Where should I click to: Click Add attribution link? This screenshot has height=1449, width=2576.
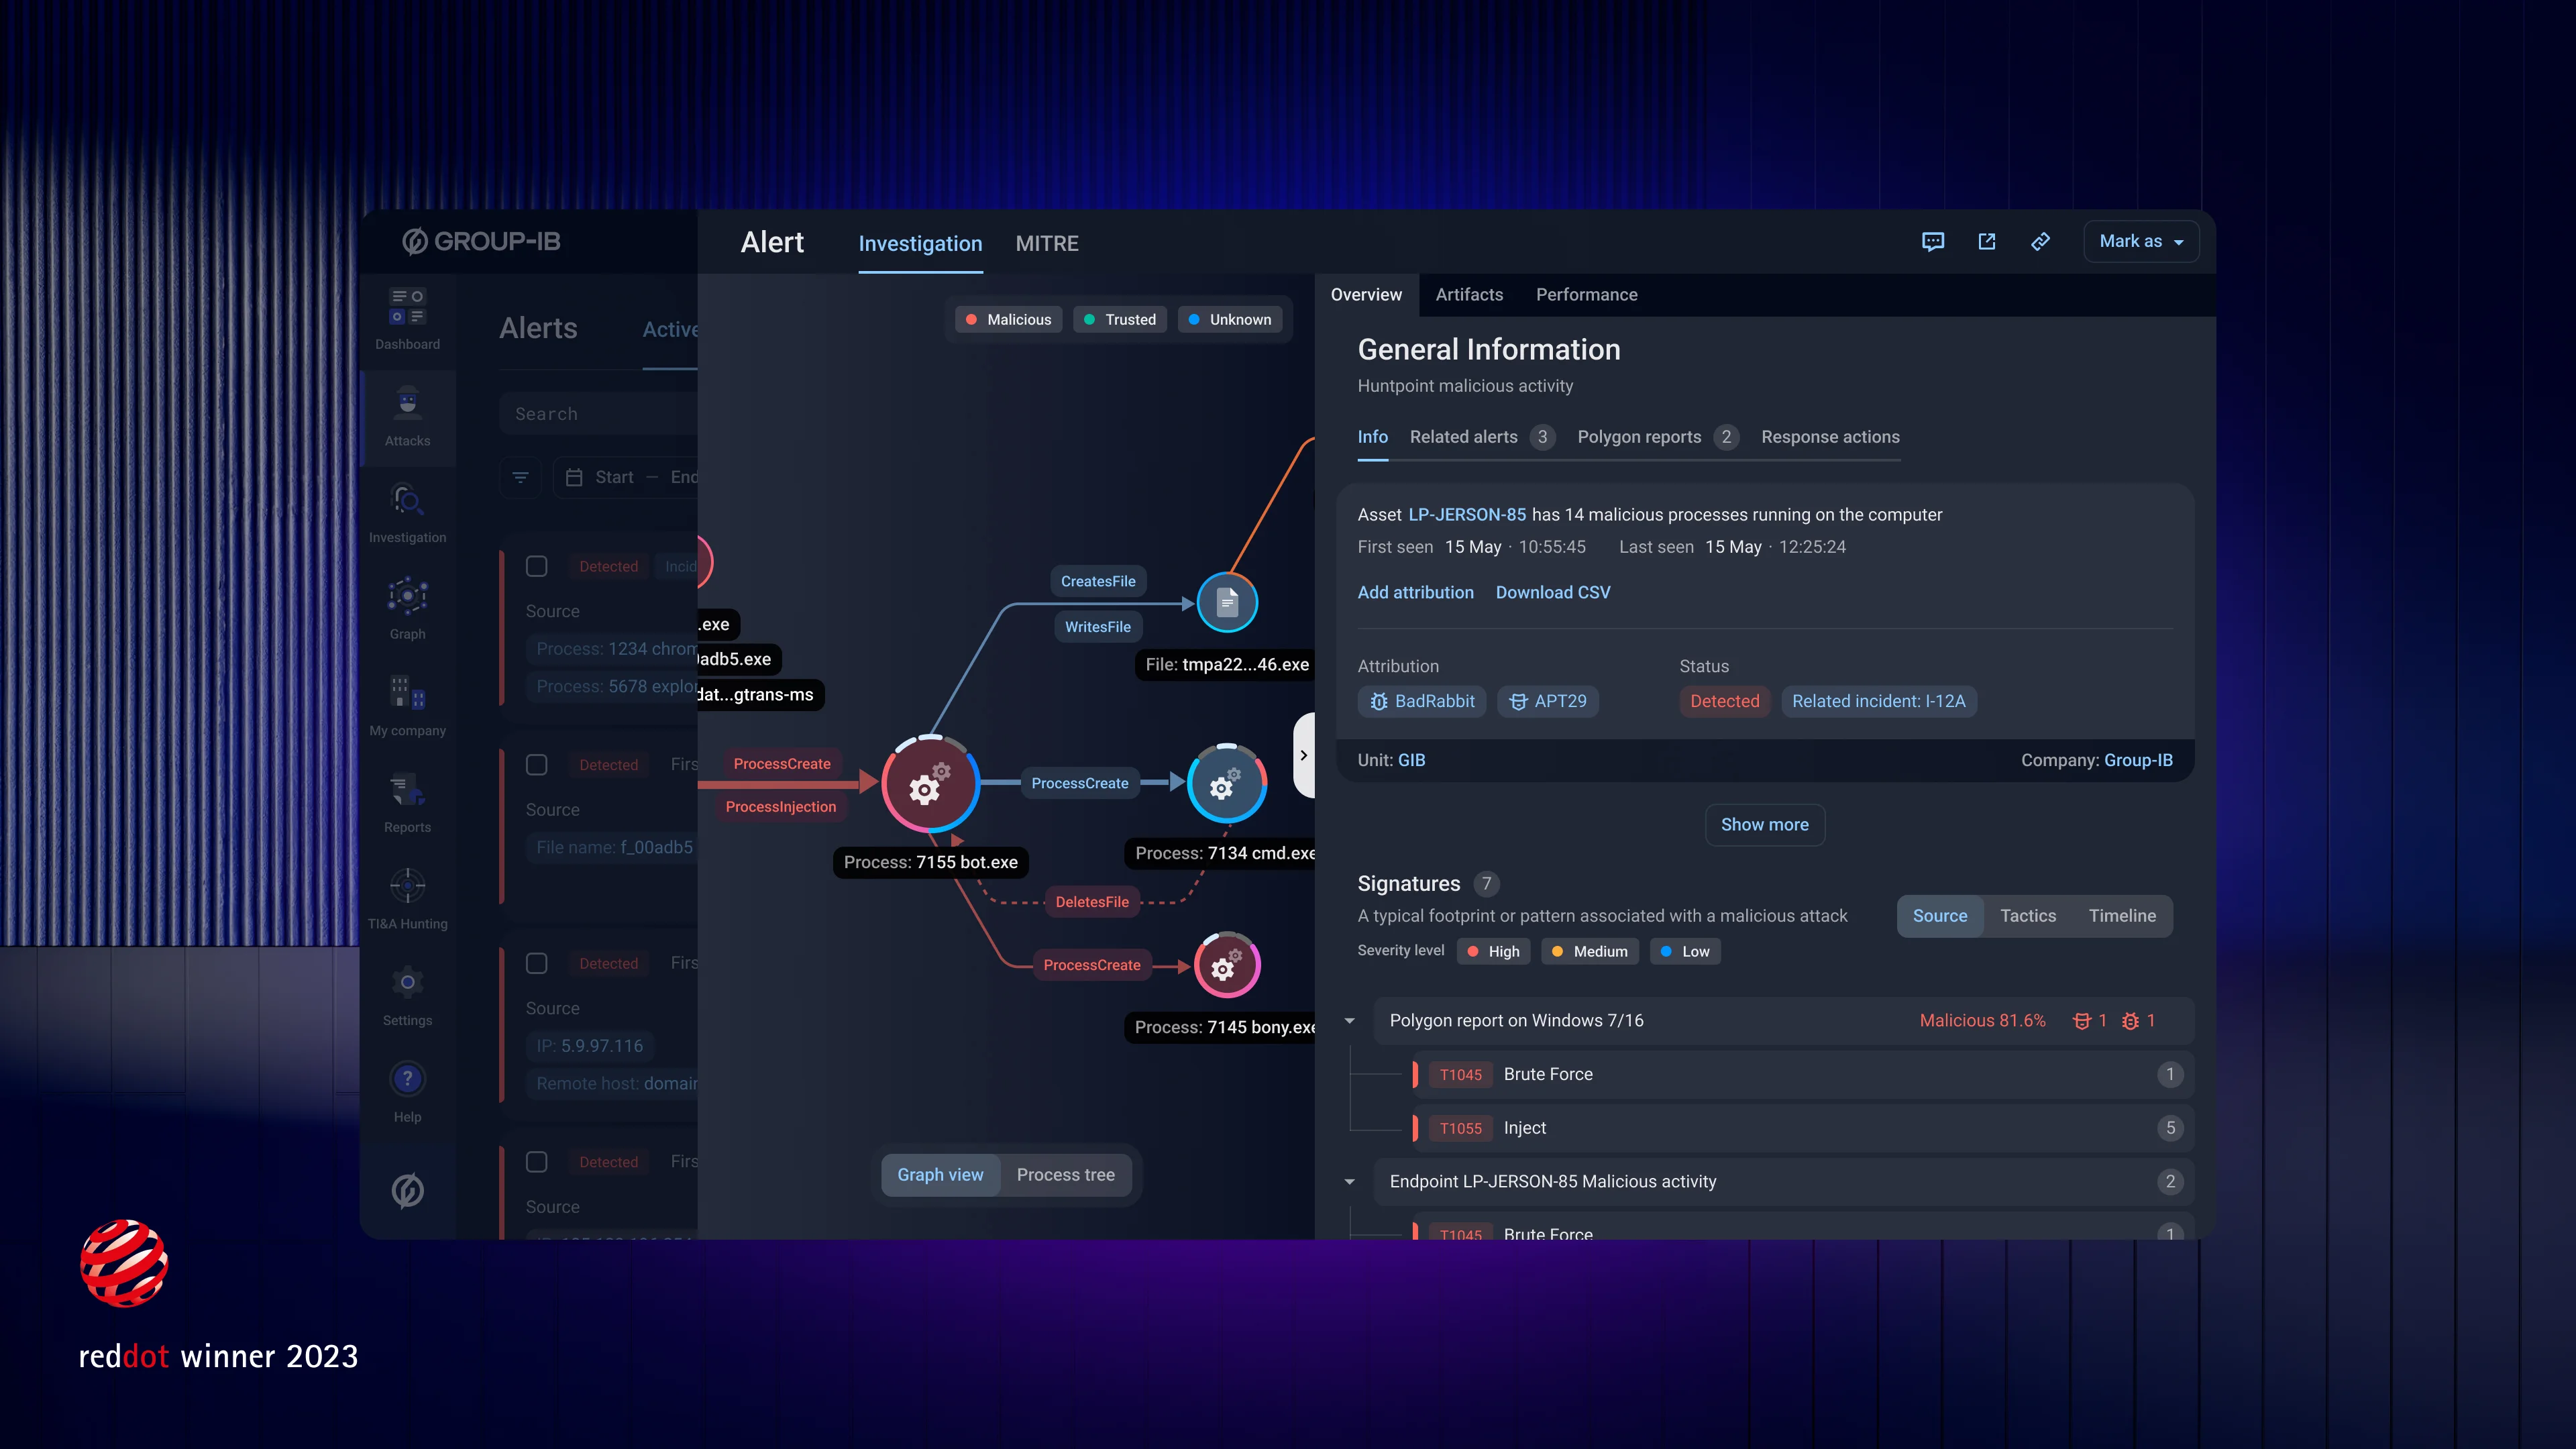[1415, 593]
